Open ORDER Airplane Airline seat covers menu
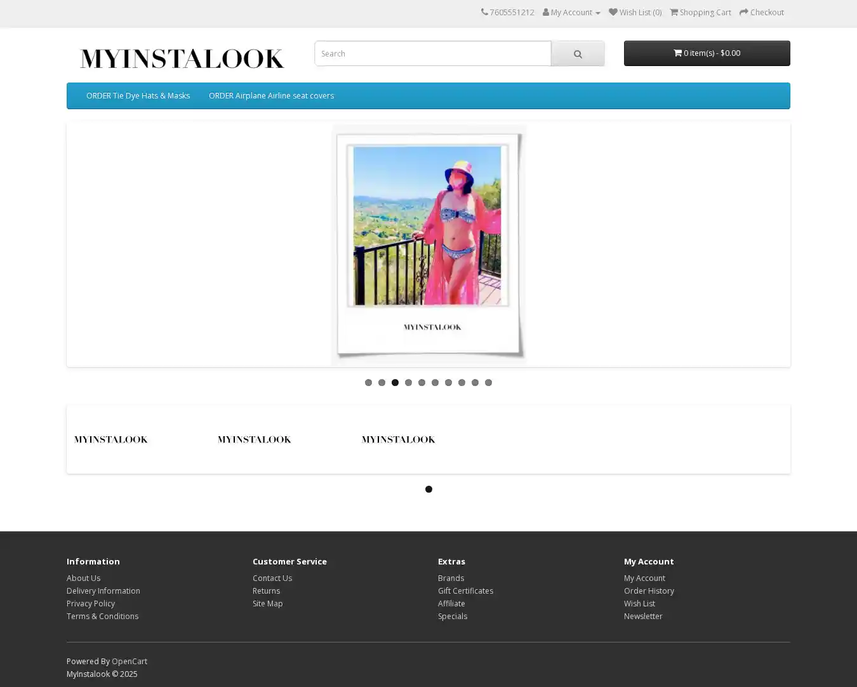857x687 pixels. click(x=271, y=96)
